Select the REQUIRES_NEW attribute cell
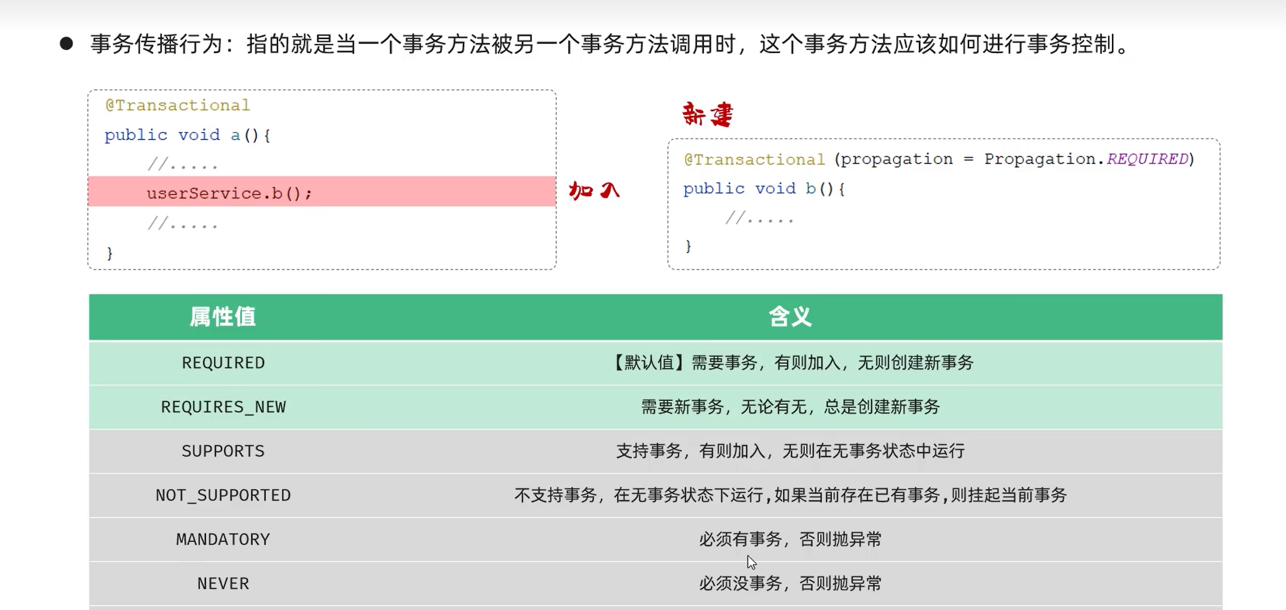The image size is (1286, 610). (x=223, y=407)
